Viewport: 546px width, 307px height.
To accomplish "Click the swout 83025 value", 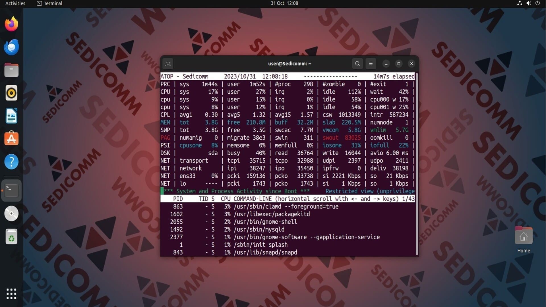I will pyautogui.click(x=342, y=138).
